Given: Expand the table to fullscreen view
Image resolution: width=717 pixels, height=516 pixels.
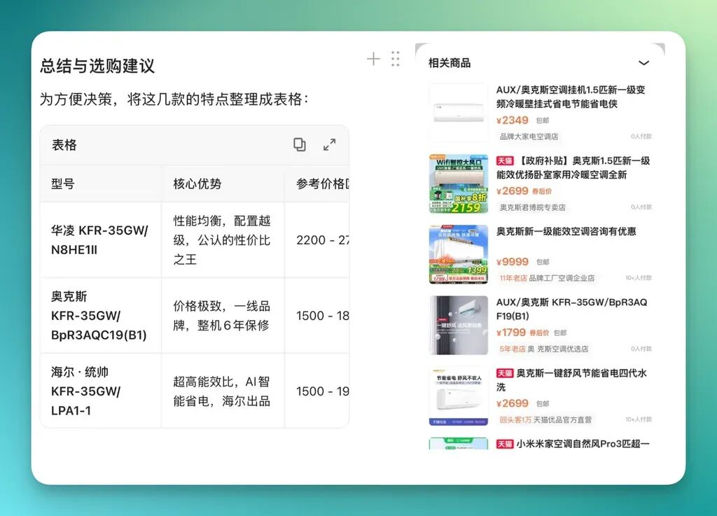Looking at the screenshot, I should coord(329,145).
